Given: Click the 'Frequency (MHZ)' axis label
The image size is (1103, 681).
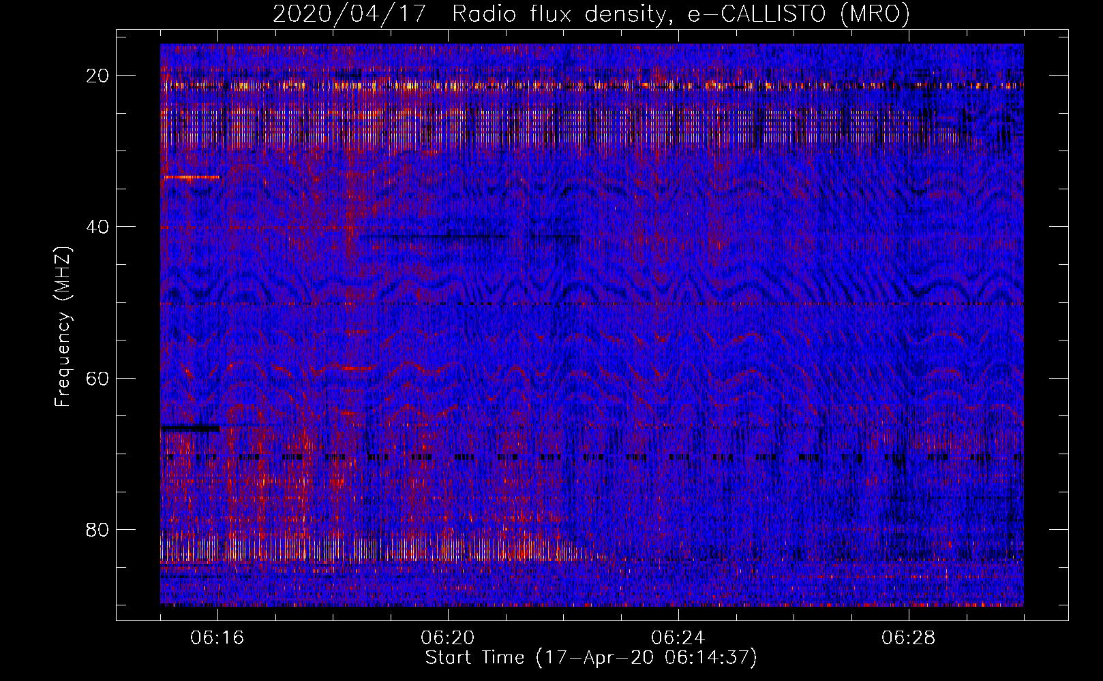Looking at the screenshot, I should pyautogui.click(x=63, y=328).
